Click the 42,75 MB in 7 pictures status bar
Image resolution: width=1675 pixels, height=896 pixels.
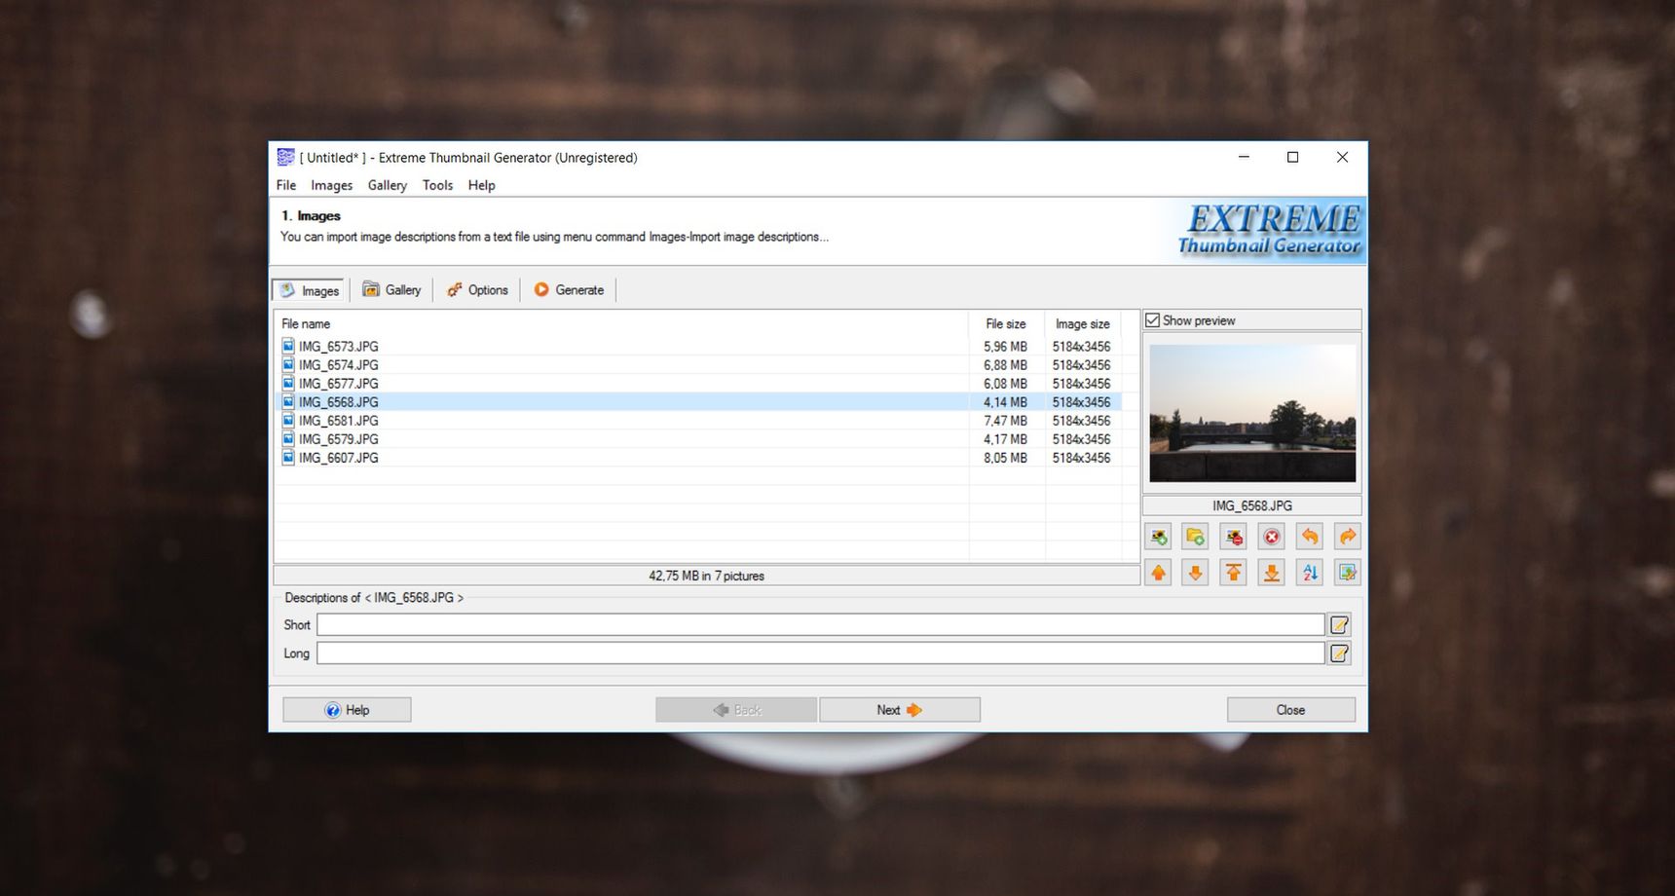pyautogui.click(x=707, y=576)
